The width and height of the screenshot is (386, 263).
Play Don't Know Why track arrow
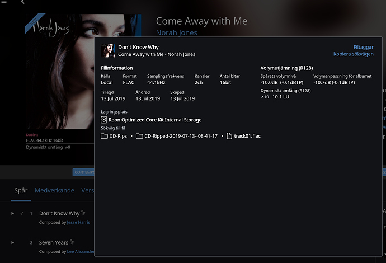point(12,214)
